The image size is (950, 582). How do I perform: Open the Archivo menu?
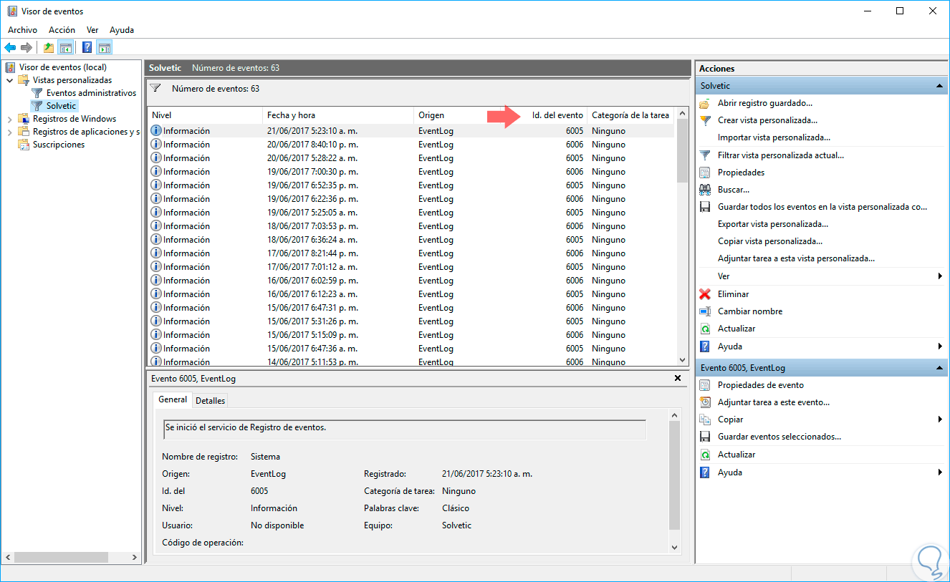22,30
